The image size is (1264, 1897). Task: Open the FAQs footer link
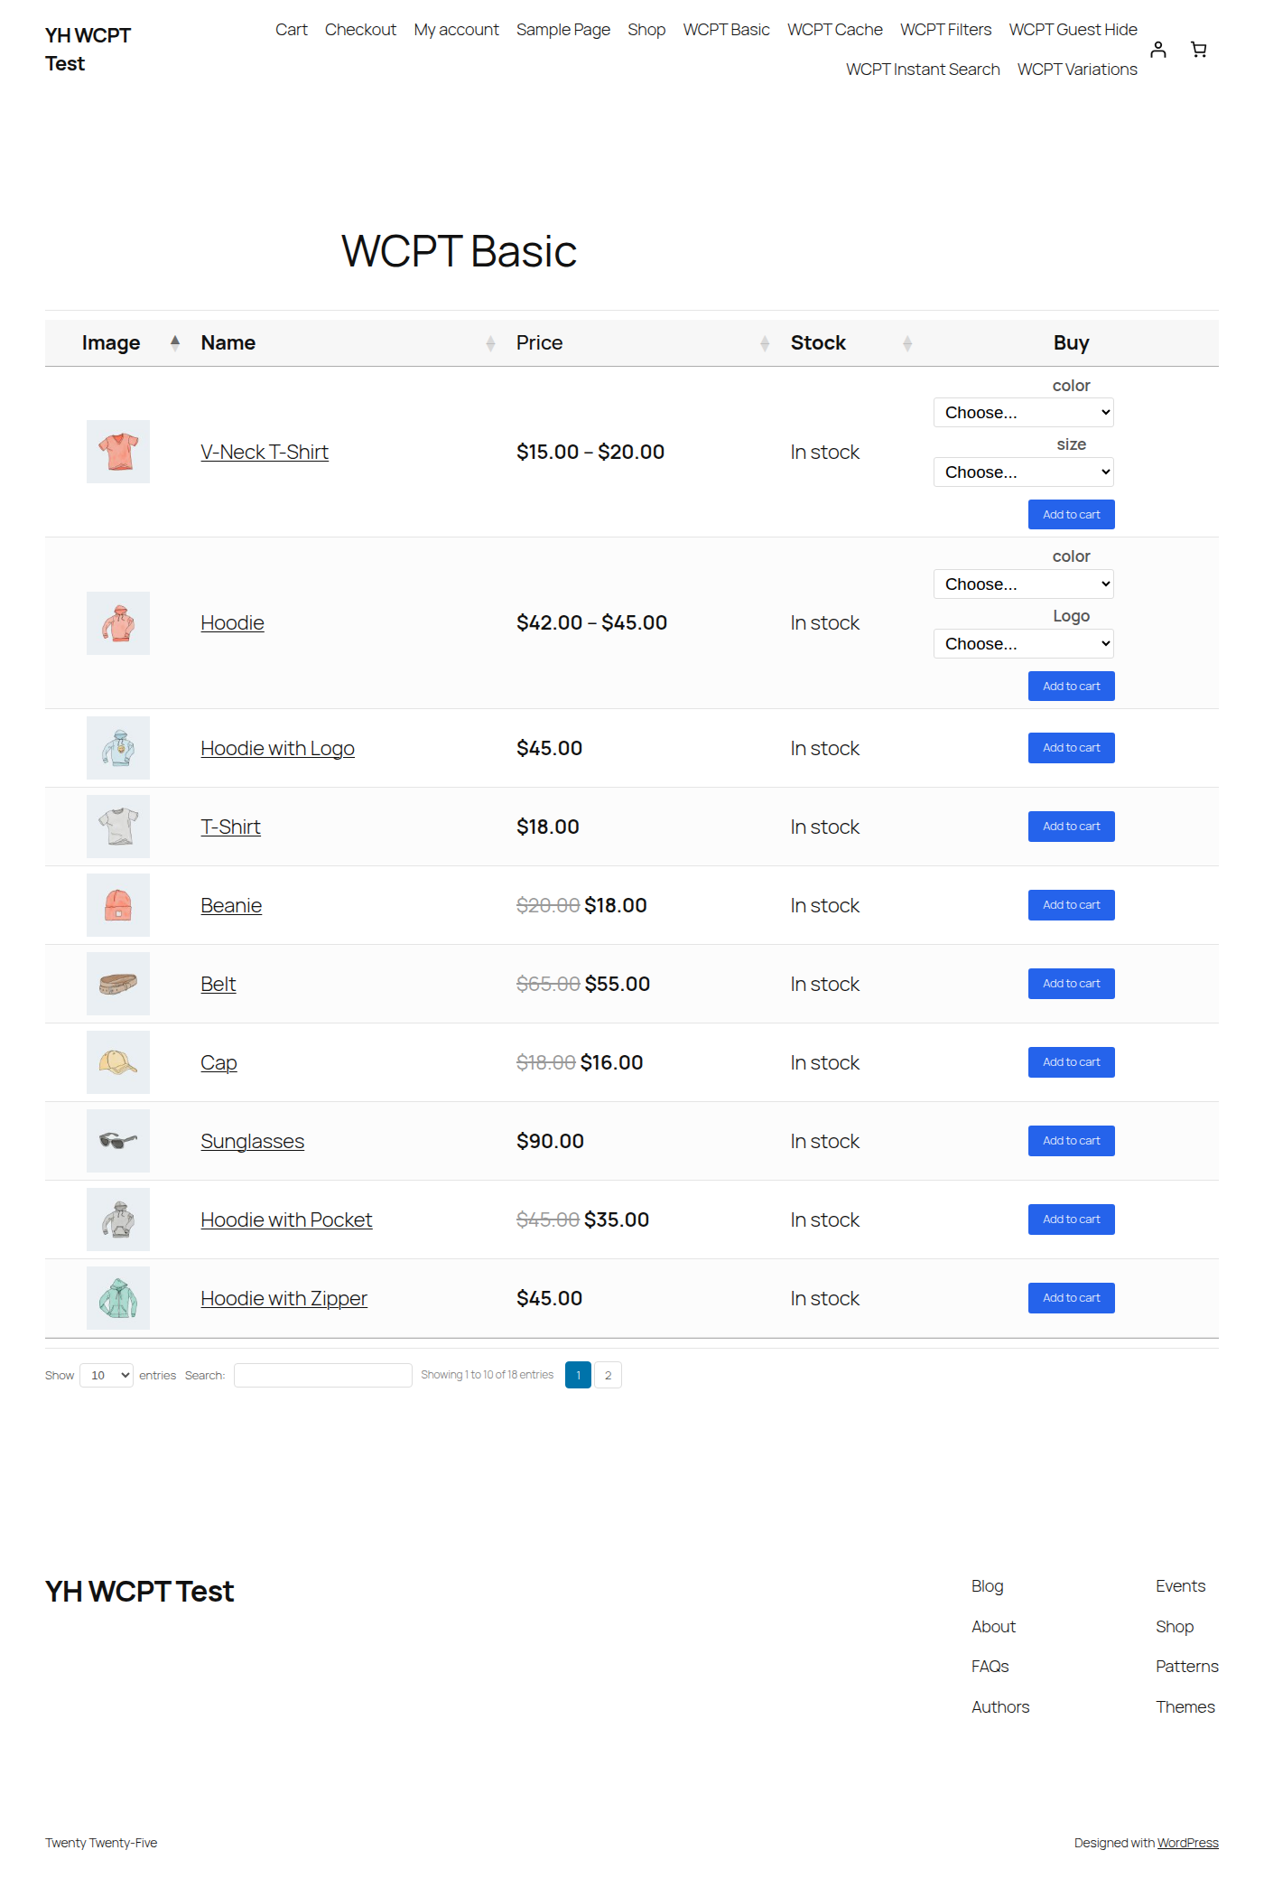tap(990, 1667)
